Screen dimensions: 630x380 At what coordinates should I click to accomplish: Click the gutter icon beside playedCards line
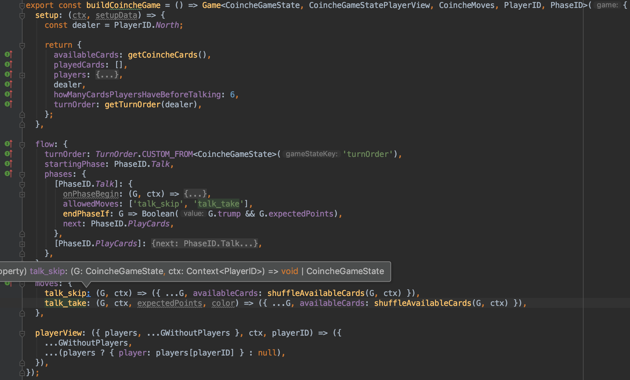pos(8,64)
